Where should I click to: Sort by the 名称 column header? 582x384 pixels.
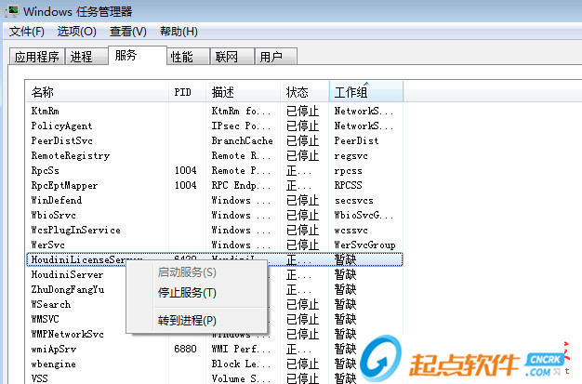click(x=98, y=92)
